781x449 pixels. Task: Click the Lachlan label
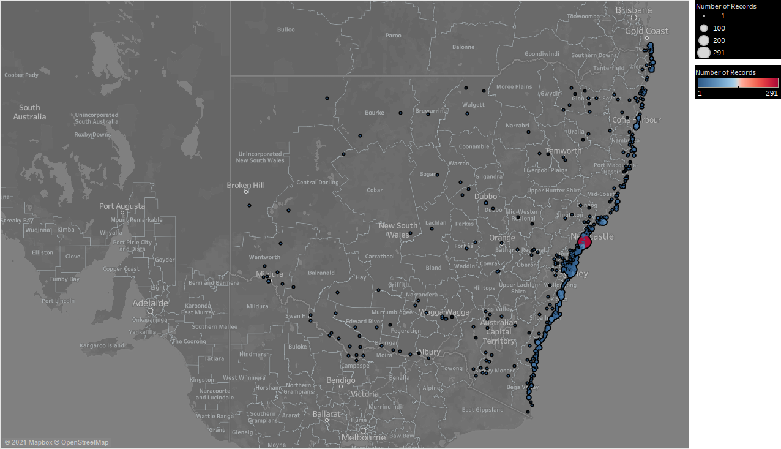click(x=436, y=223)
